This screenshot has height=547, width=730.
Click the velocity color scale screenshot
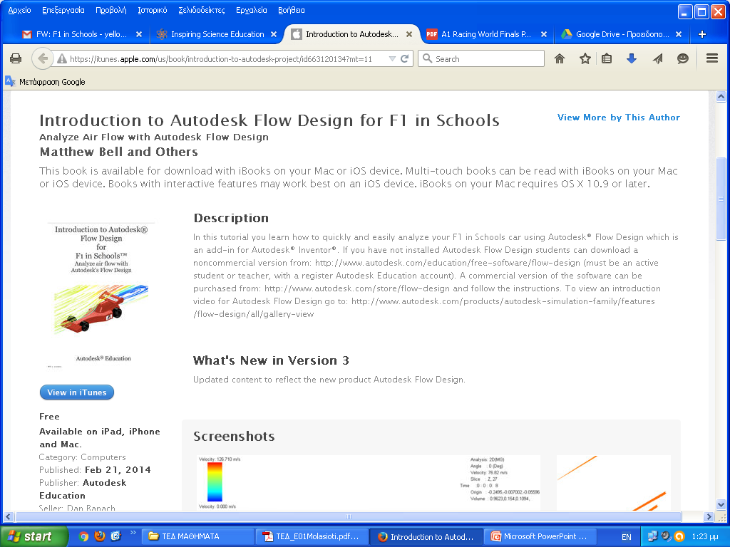coord(369,483)
